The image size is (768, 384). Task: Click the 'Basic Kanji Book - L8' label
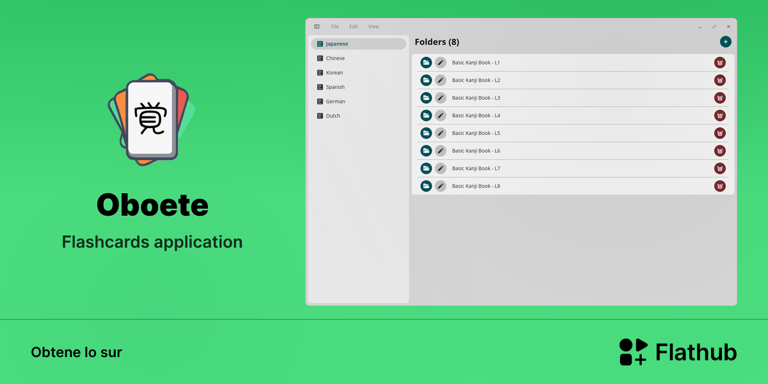[x=476, y=186]
